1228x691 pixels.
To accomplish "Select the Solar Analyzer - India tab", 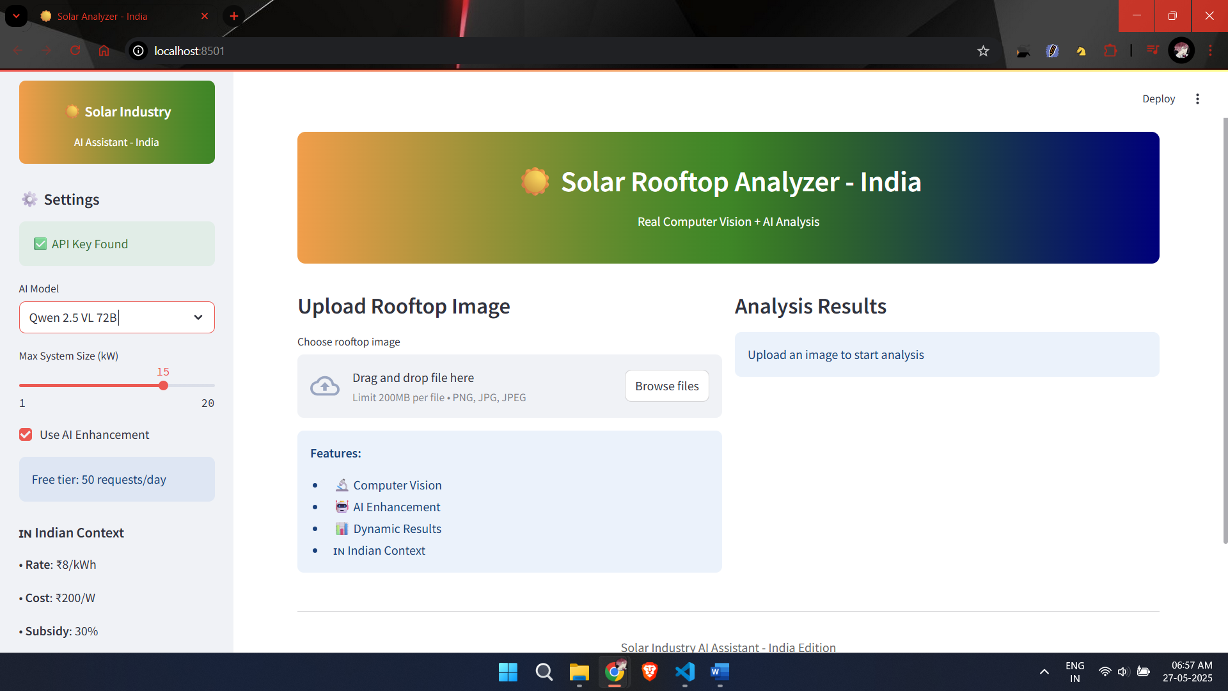I will click(x=102, y=16).
